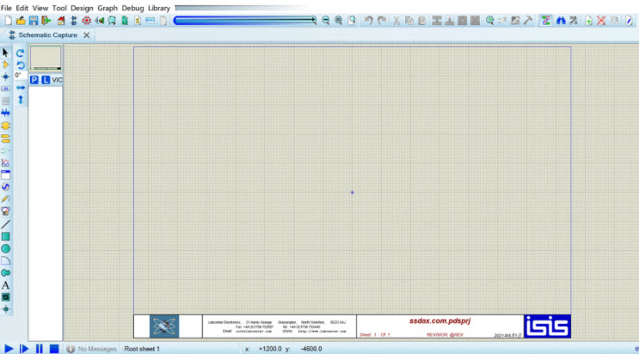Toggle the wire autorouter button
Viewport: 639px width, 354px height.
tap(545, 20)
